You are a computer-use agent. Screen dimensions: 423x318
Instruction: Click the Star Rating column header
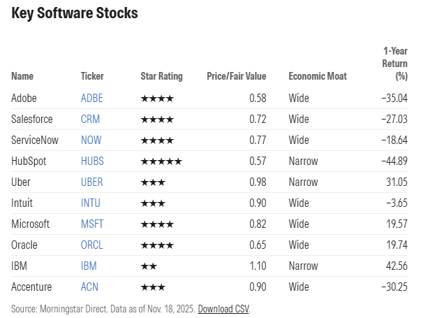coord(161,76)
